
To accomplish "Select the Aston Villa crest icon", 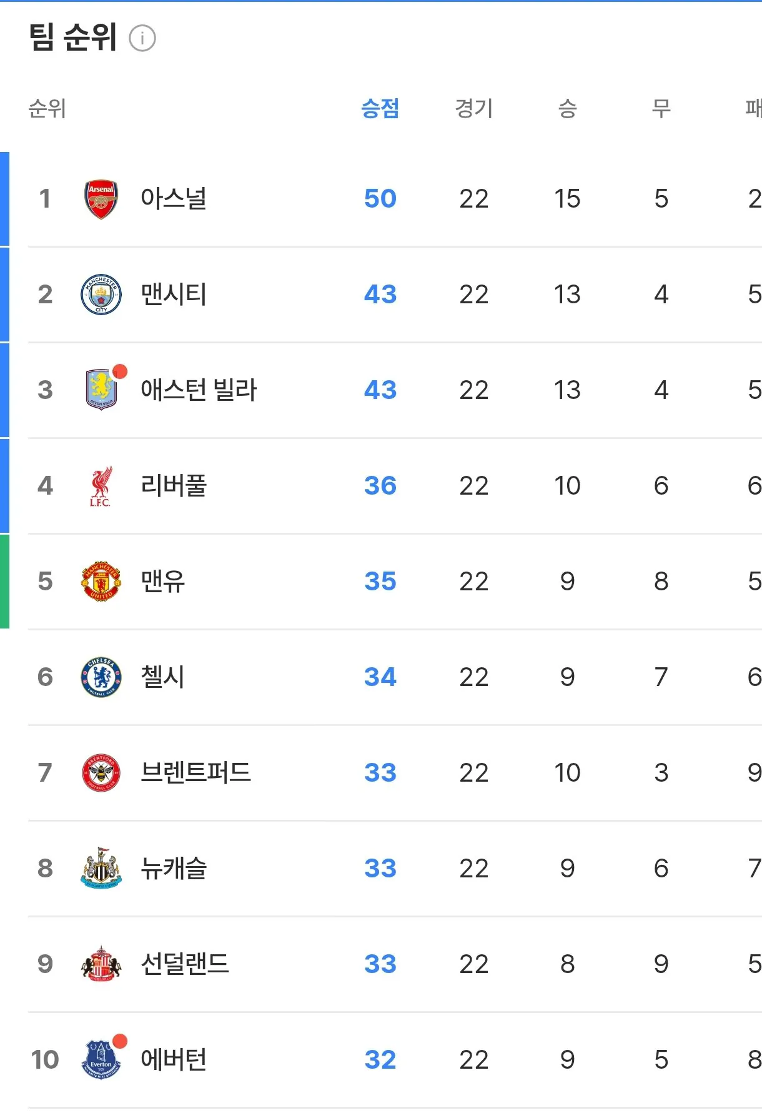I will click(101, 390).
